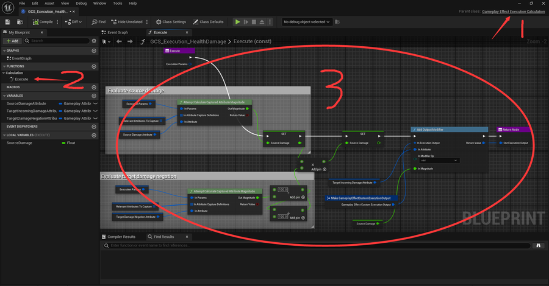Click the Eject button
Image resolution: width=549 pixels, height=286 pixels.
(x=262, y=22)
